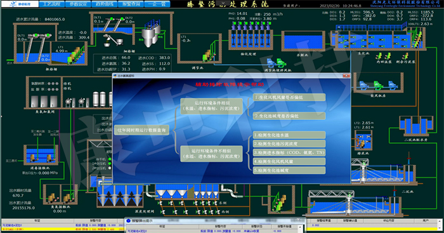This screenshot has height=233, width=444.
Task: Click 3.检测进水指标 (COD、氨氮、TN) item
Action: 289,152
